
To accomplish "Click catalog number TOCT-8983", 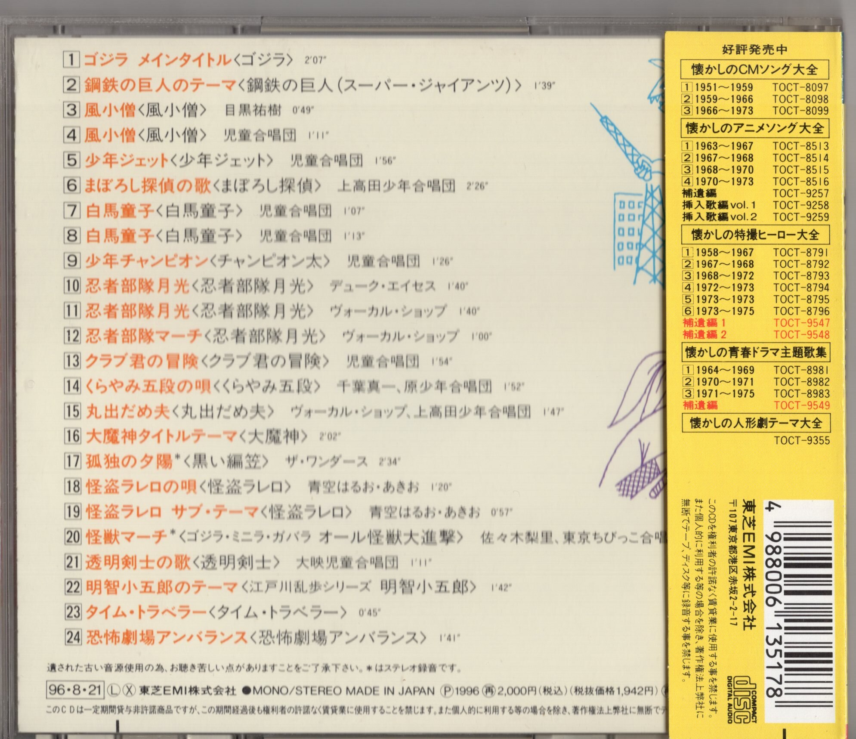I will [x=802, y=393].
